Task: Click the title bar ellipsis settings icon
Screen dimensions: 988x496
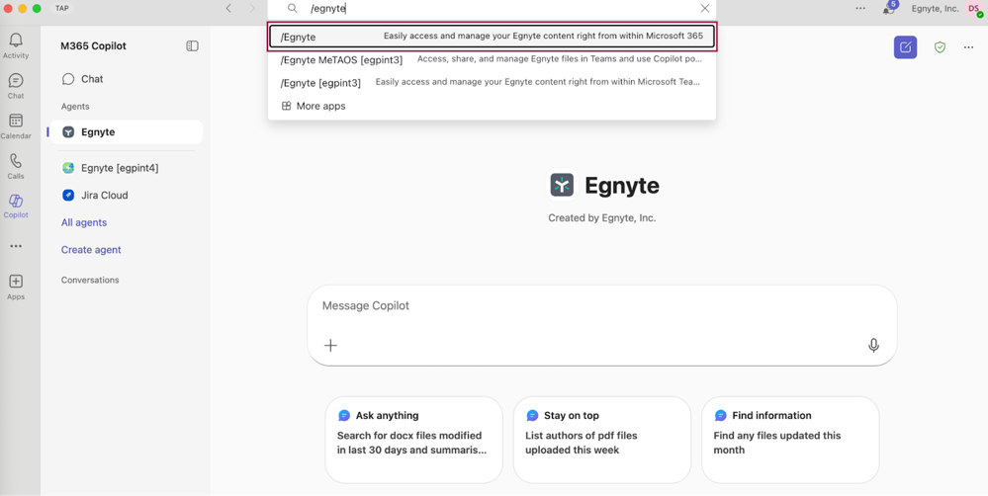Action: [860, 8]
